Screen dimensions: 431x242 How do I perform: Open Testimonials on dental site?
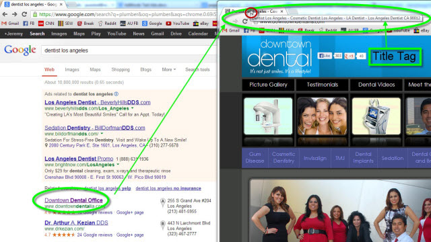coord(322,85)
